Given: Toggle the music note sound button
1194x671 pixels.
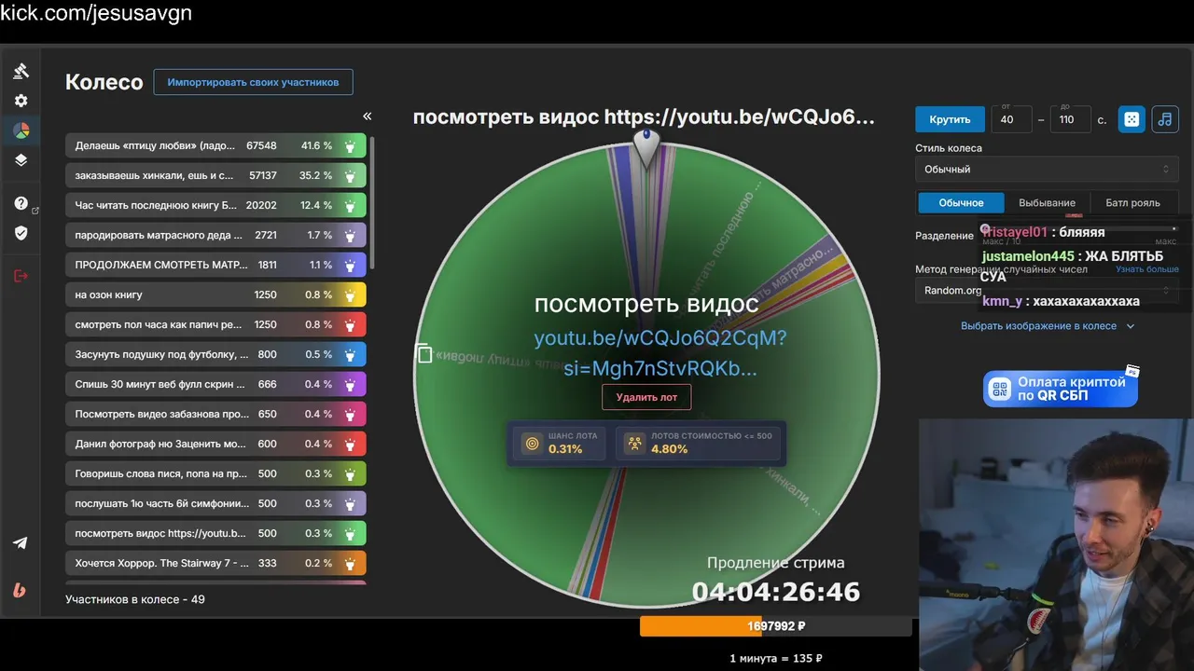Looking at the screenshot, I should 1164,119.
